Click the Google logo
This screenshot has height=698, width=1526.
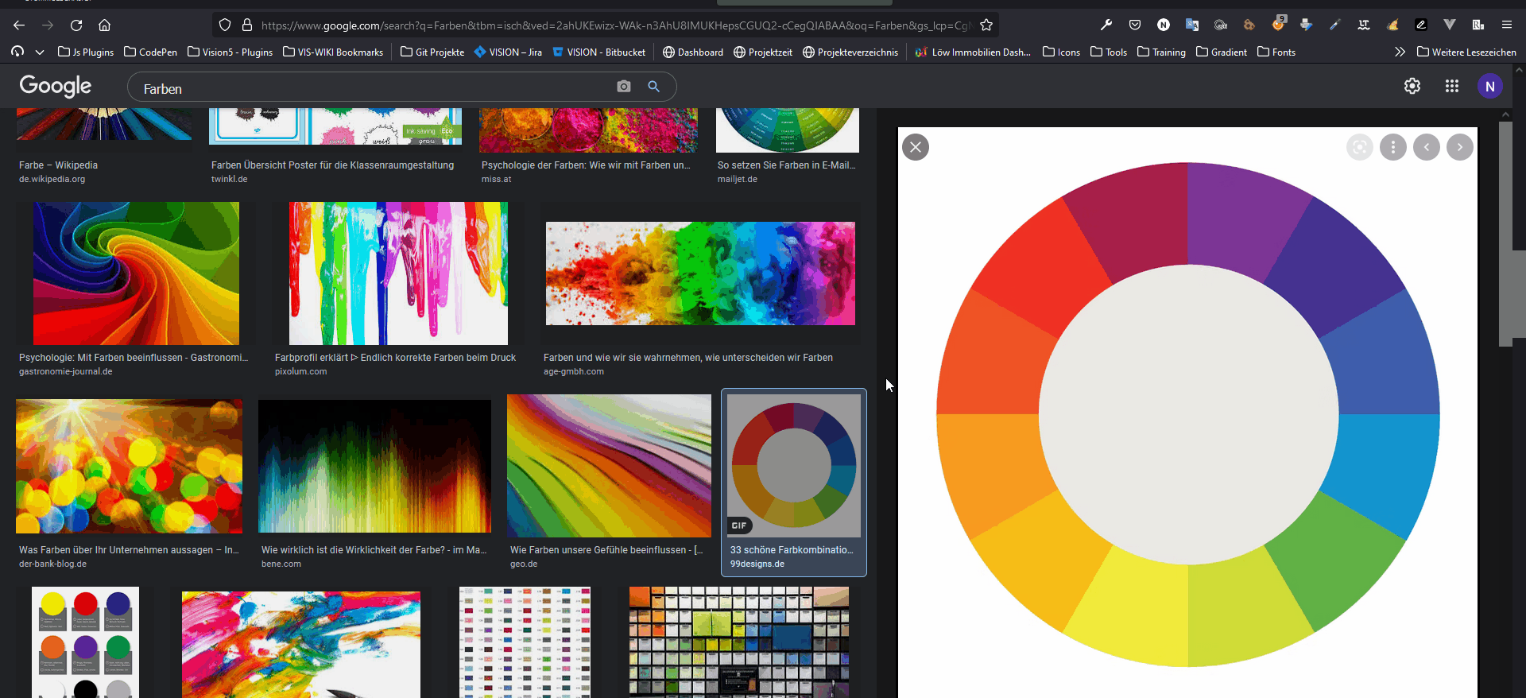click(x=56, y=86)
